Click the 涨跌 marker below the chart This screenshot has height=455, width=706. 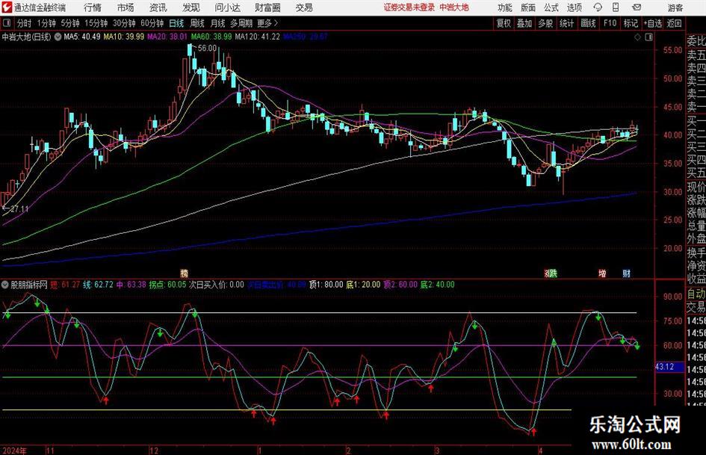click(x=551, y=273)
